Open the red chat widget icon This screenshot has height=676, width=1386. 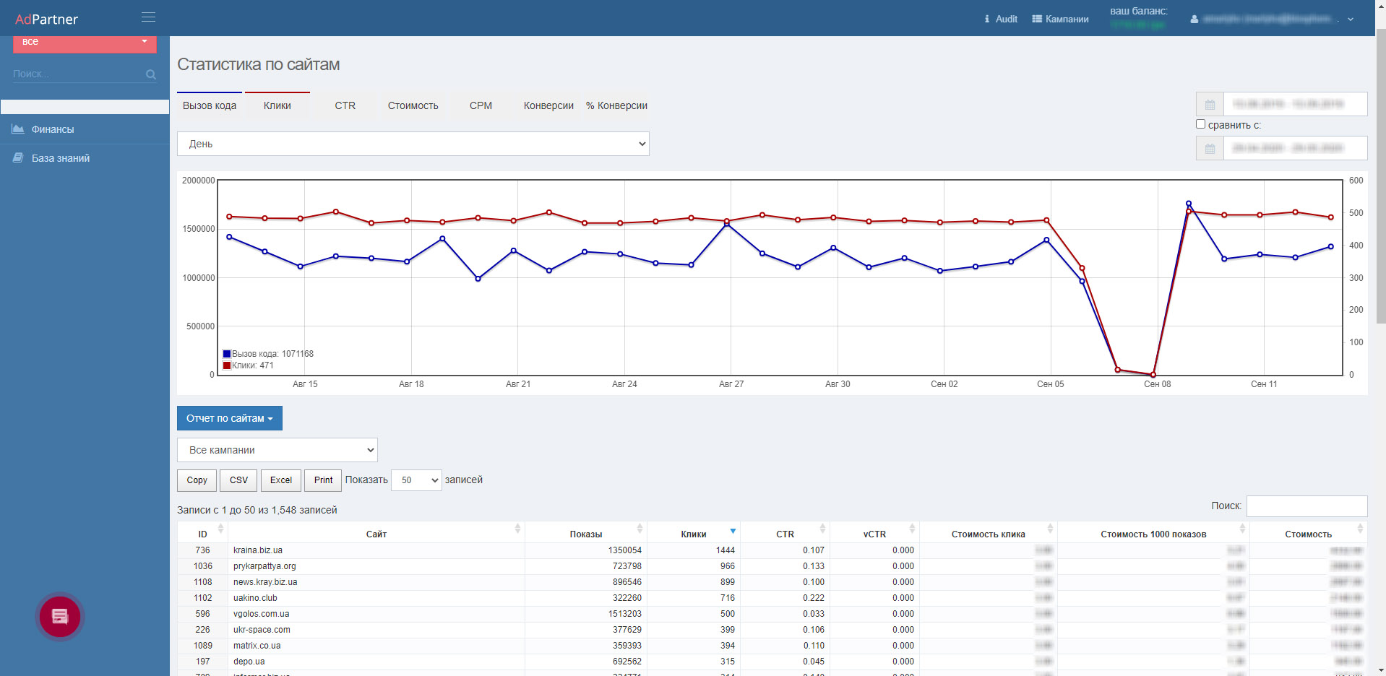pos(60,617)
